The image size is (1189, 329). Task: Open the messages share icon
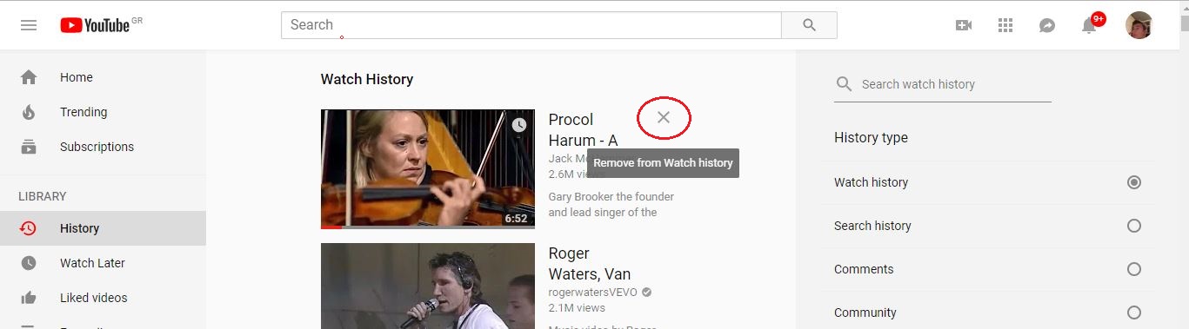1047,26
